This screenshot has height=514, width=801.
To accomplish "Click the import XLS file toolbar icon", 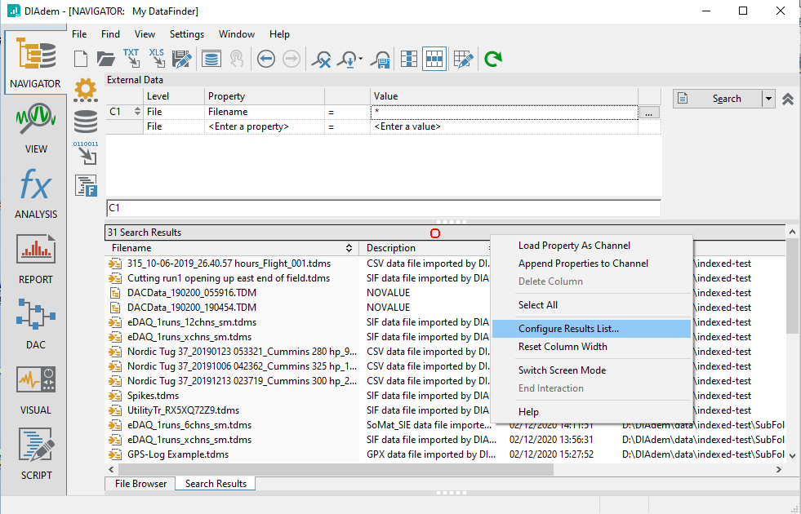I will [x=156, y=58].
